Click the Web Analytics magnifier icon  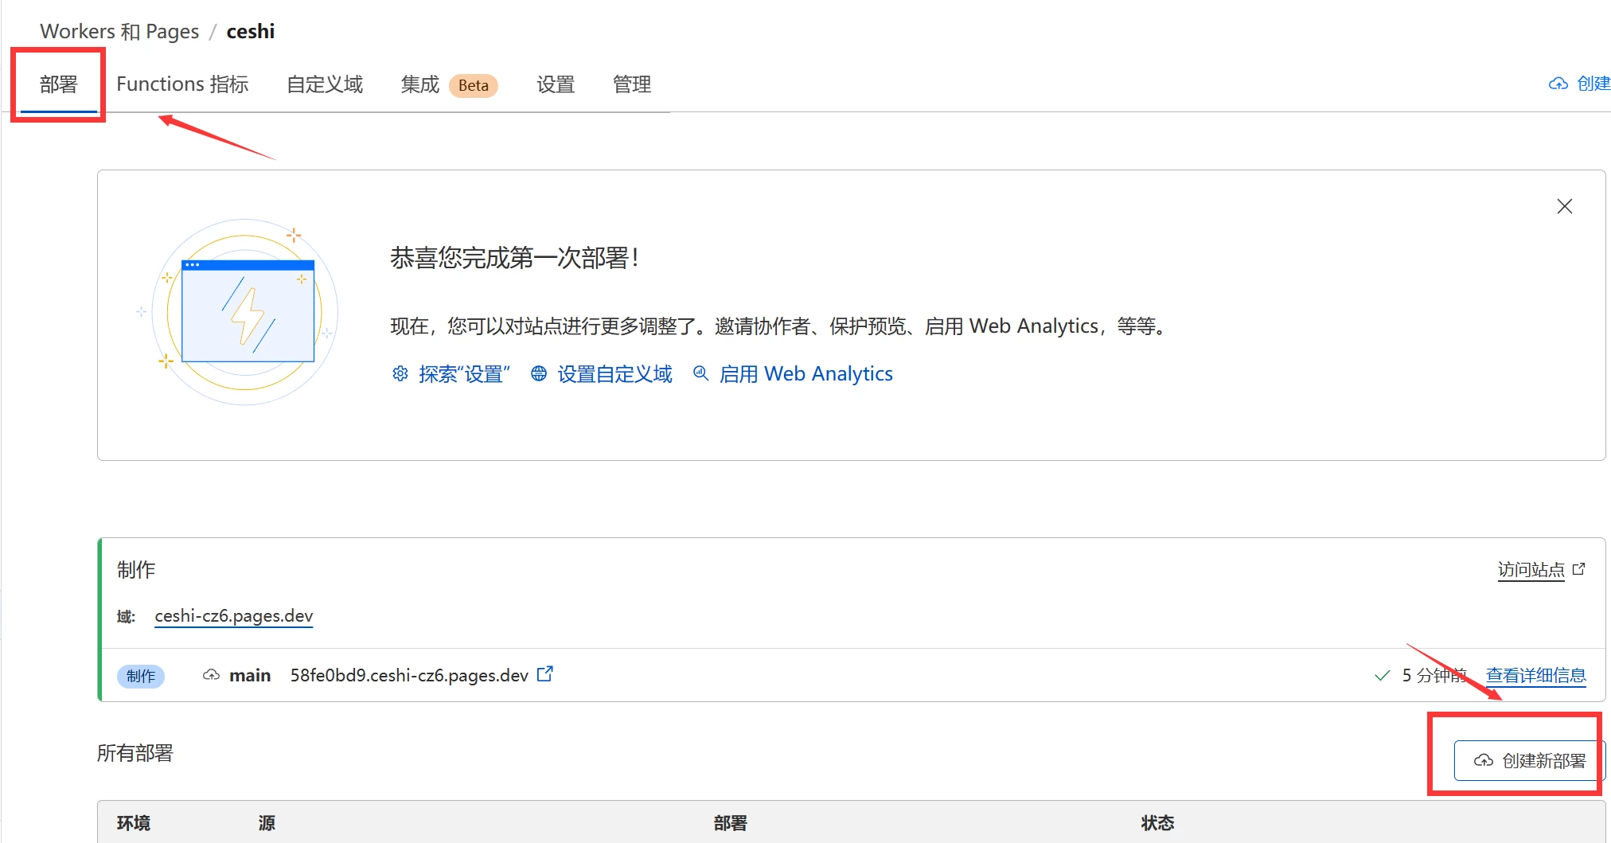pos(700,373)
